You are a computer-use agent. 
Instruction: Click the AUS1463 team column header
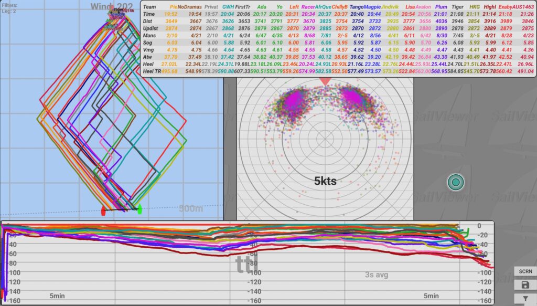point(523,7)
